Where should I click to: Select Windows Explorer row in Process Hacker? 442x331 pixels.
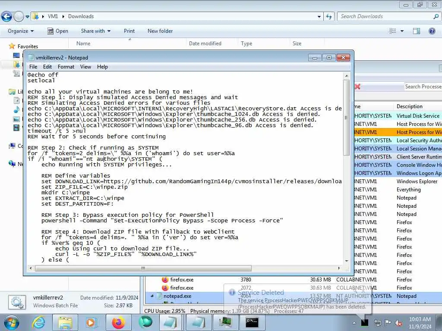pyautogui.click(x=398, y=181)
